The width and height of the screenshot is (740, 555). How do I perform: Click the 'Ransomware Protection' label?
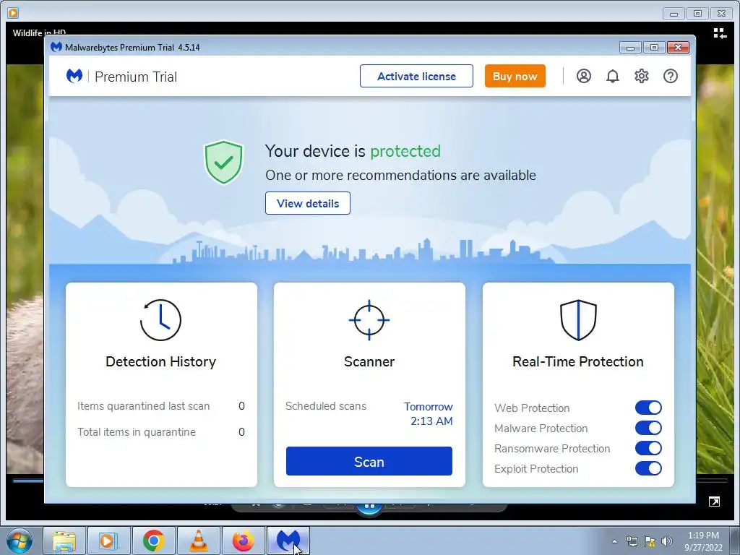click(x=552, y=449)
